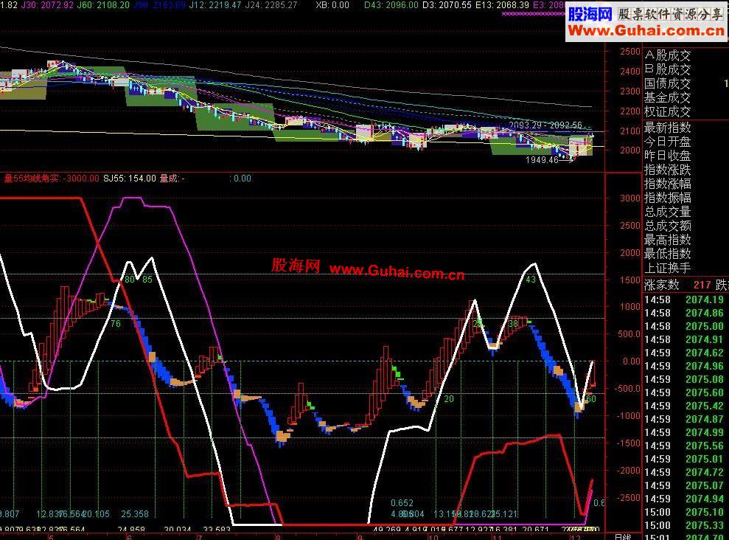729x540 pixels.
Task: Select the tick row priced 2074.72
Action: (x=686, y=472)
